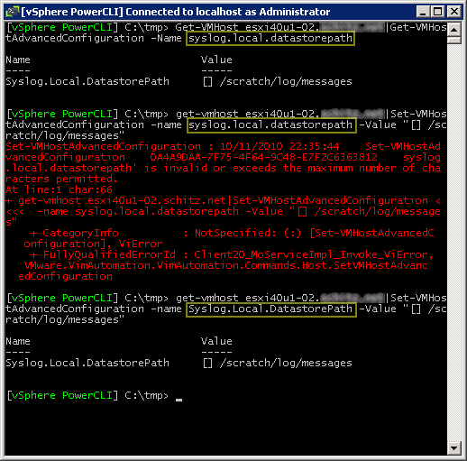Maximize the vSphere PowerCLI window
The image size is (467, 461).
point(438,12)
